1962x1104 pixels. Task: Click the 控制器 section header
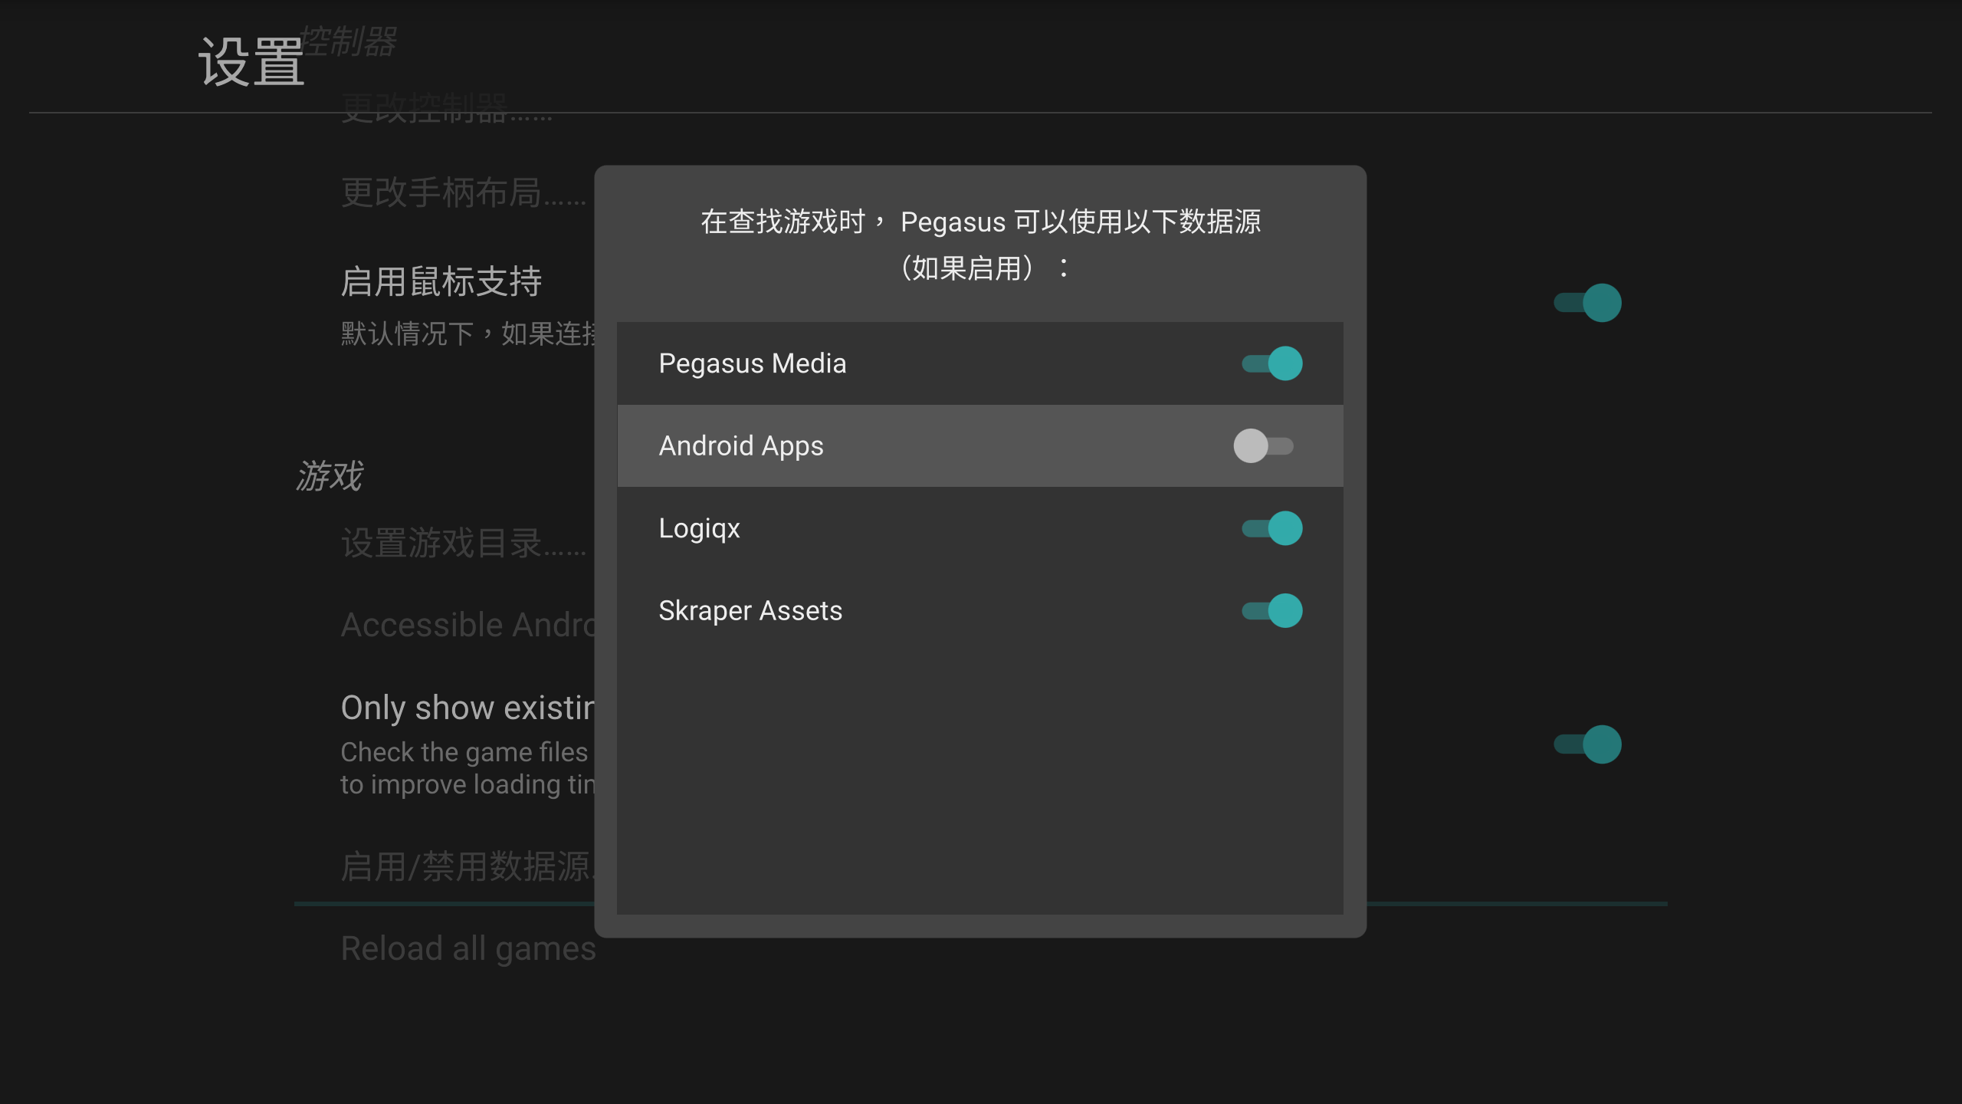[x=348, y=41]
